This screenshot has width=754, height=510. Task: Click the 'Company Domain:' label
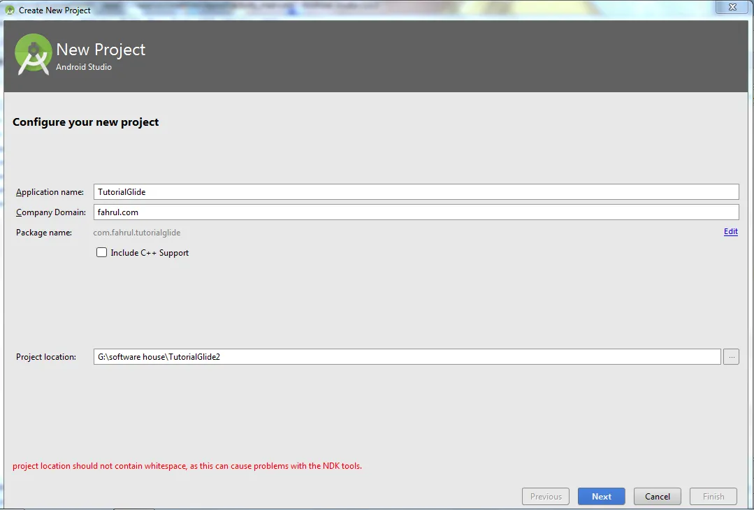coord(51,212)
